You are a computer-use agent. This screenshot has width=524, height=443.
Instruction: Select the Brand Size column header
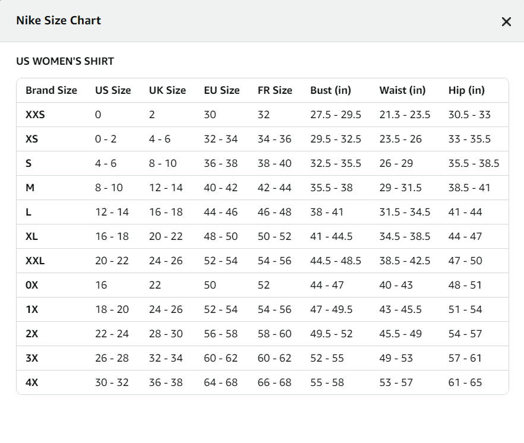pyautogui.click(x=51, y=90)
